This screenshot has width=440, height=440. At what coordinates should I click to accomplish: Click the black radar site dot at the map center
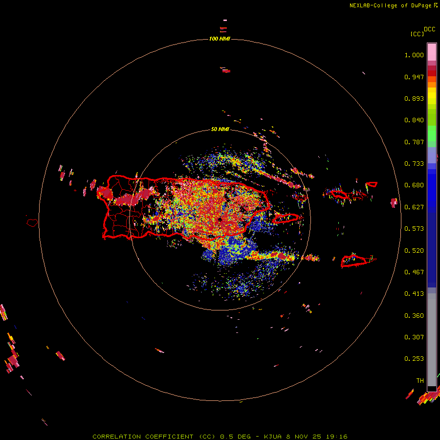coord(220,220)
